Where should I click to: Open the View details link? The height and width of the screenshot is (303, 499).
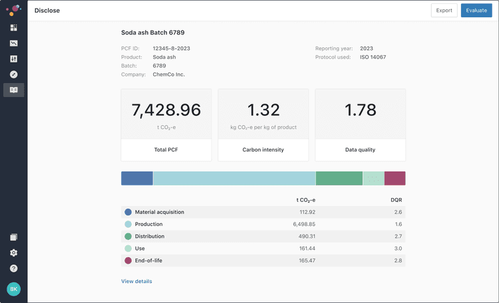coord(136,281)
